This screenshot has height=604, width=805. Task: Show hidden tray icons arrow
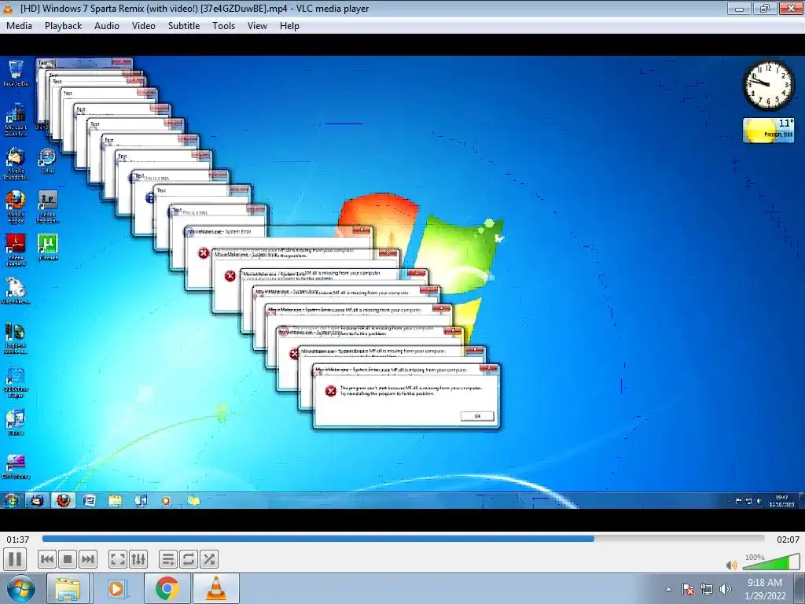click(x=668, y=589)
